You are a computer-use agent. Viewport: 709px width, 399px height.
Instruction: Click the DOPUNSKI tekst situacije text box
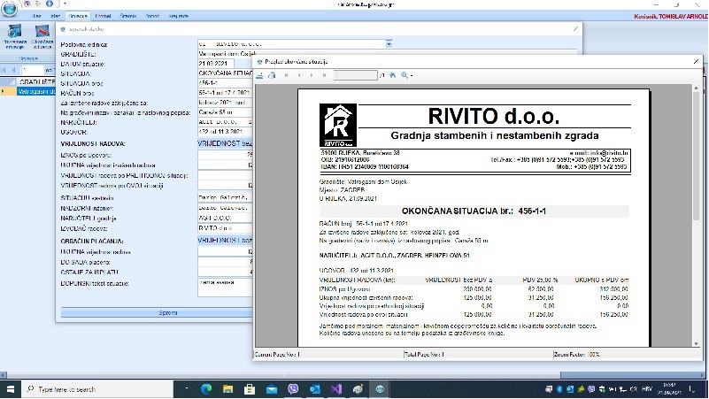(x=225, y=288)
